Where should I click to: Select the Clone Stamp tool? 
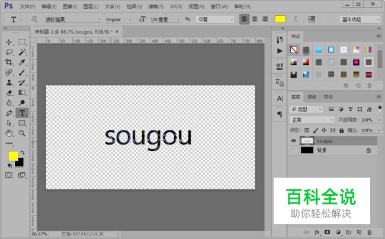point(9,83)
